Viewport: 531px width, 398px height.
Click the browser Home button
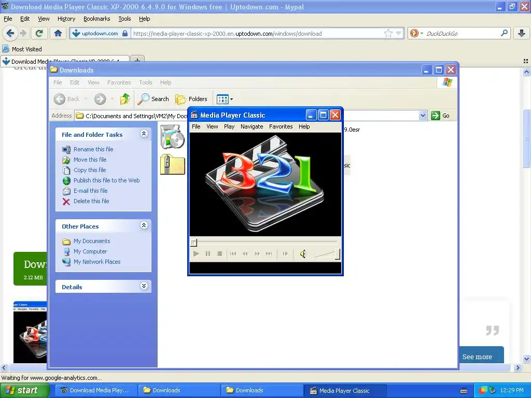tap(58, 33)
